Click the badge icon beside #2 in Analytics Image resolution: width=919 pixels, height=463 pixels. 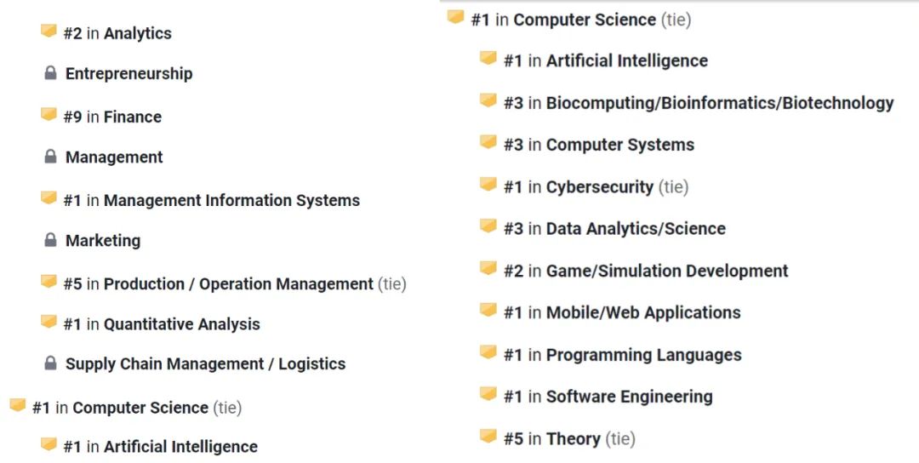click(49, 31)
